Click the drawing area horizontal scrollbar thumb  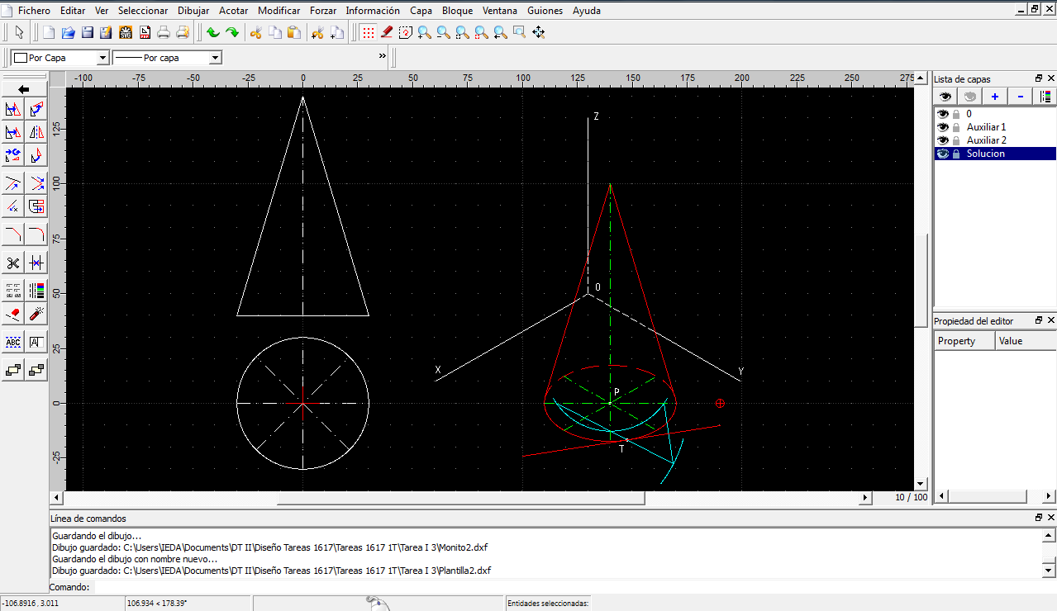point(460,498)
